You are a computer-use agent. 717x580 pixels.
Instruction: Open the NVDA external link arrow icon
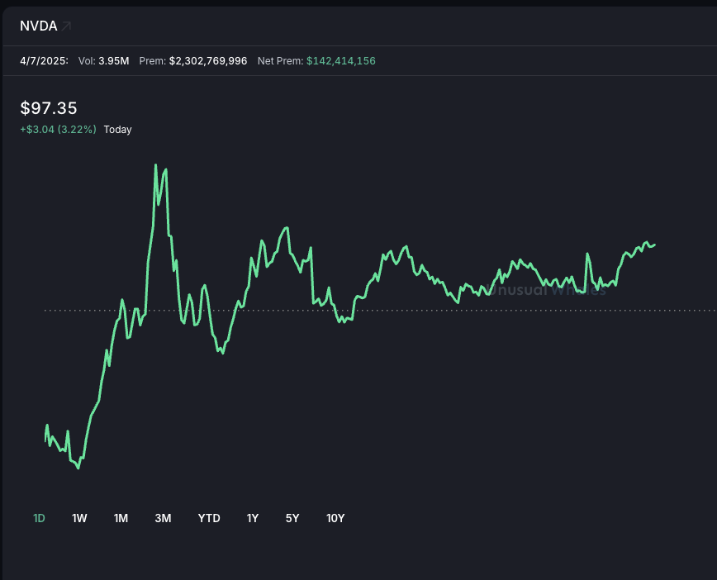pyautogui.click(x=66, y=26)
